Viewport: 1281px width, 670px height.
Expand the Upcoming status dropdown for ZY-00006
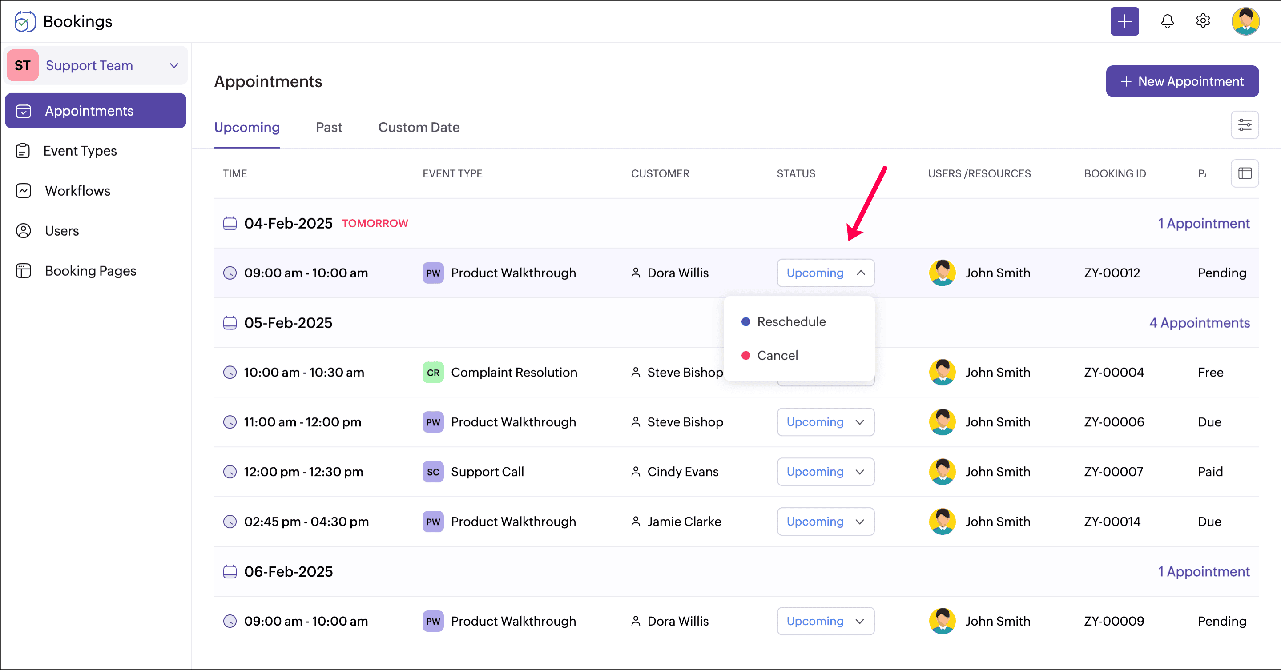[826, 422]
